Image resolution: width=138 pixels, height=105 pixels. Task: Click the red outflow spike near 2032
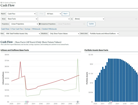click(x=20, y=62)
